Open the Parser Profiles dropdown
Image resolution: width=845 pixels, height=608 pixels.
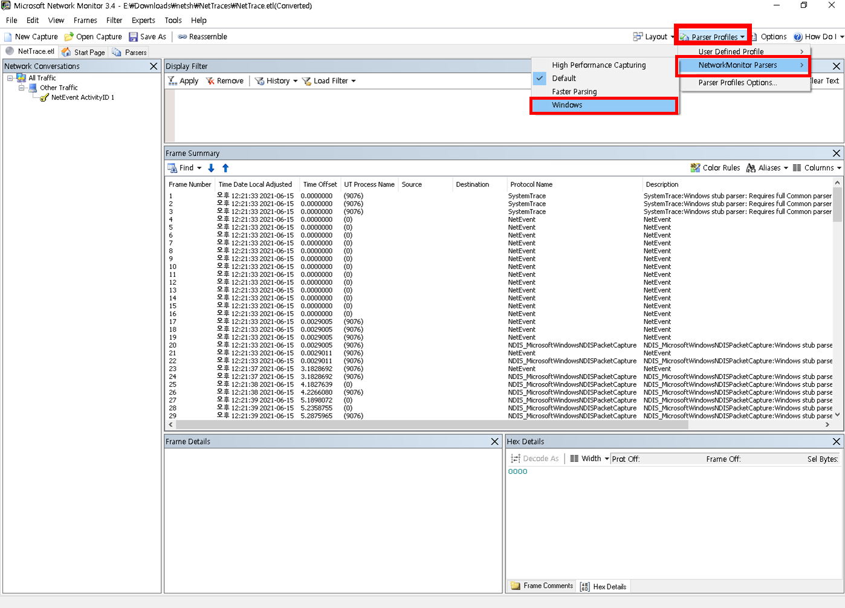pyautogui.click(x=713, y=37)
